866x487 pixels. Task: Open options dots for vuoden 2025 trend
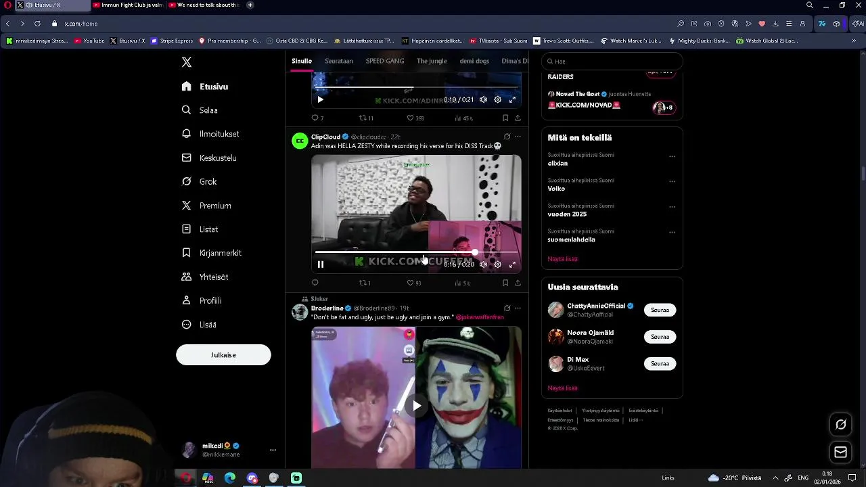coord(672,207)
